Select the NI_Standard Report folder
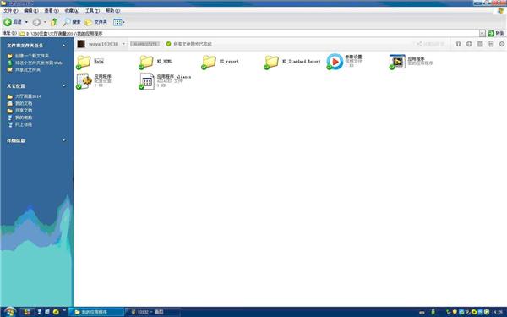The width and height of the screenshot is (507, 317). 271,62
